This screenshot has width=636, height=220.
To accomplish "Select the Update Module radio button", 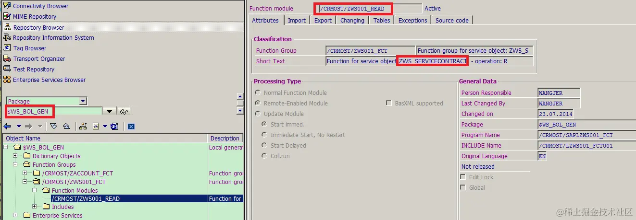I will (x=258, y=114).
